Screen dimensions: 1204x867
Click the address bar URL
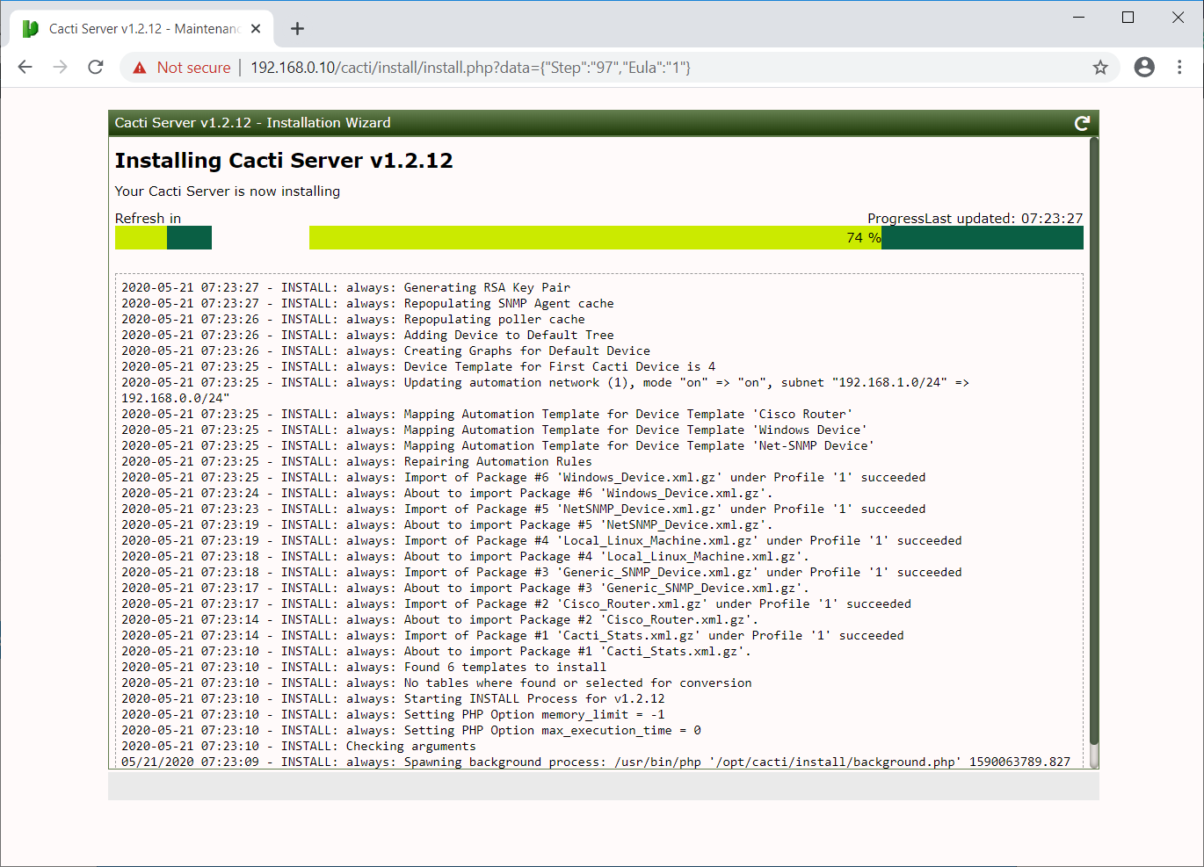tap(470, 68)
